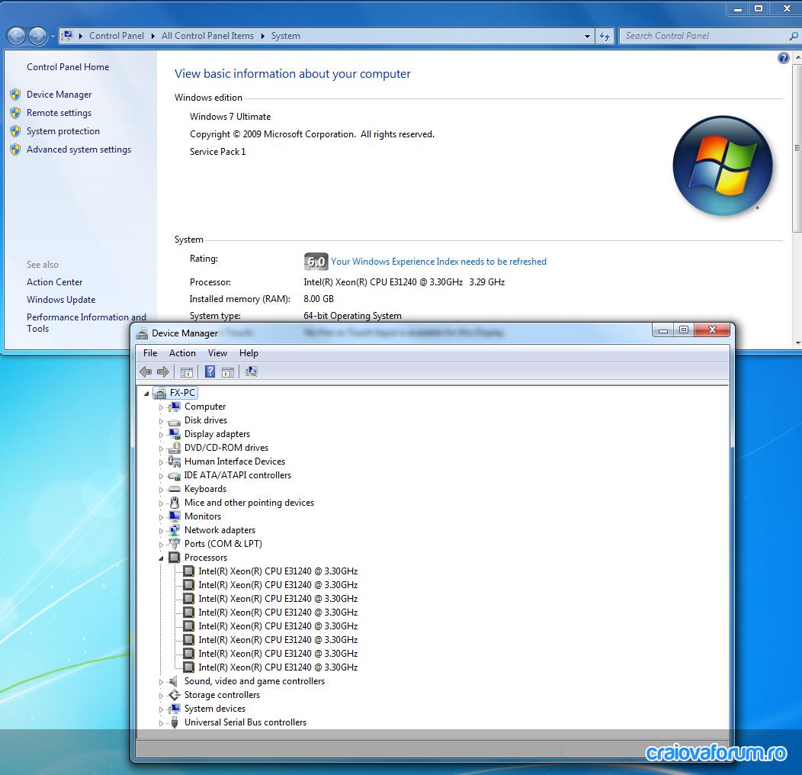This screenshot has width=802, height=775.
Task: Expand the Display adapters node
Action: 161,435
